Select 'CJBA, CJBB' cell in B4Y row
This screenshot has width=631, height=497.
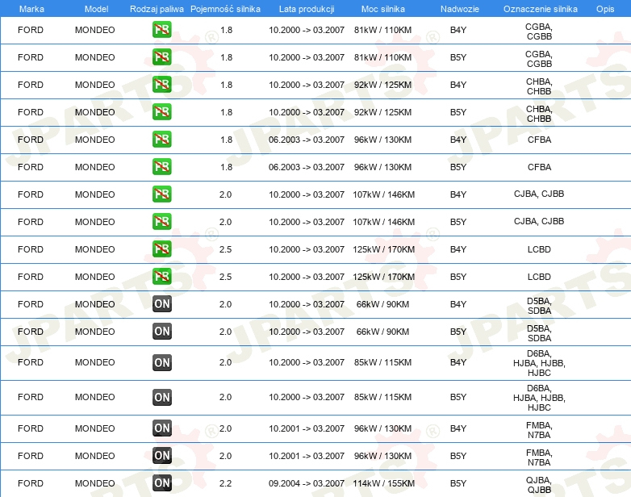tap(539, 194)
